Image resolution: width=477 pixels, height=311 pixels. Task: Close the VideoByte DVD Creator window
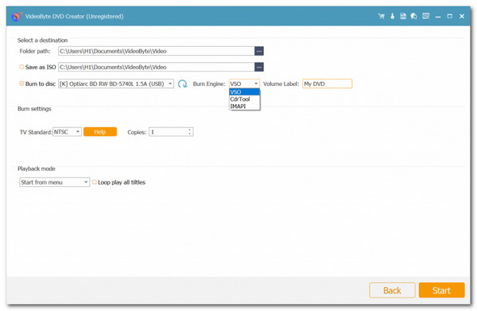(462, 16)
